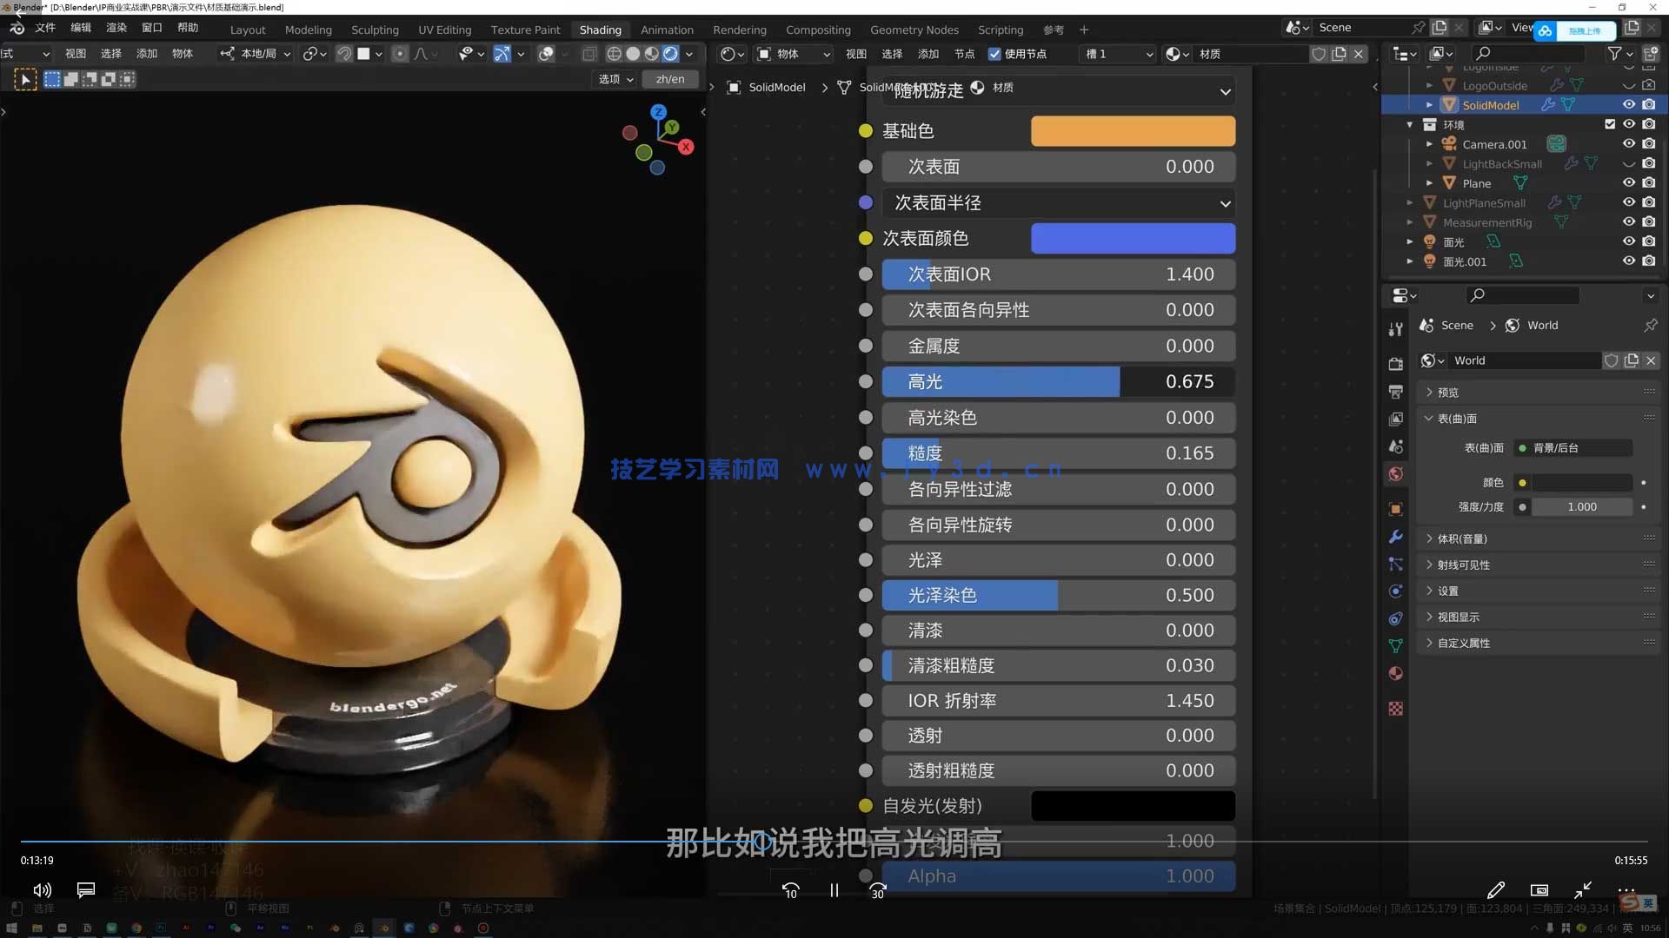Select the Render properties camera icon

click(x=1395, y=364)
